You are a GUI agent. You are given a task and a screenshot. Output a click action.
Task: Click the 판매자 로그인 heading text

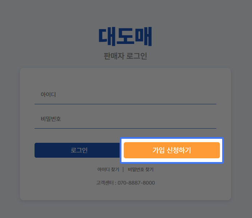(125, 56)
